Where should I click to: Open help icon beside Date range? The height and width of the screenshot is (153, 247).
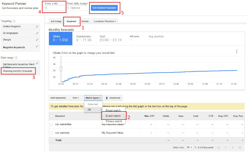pyautogui.click(x=16, y=58)
